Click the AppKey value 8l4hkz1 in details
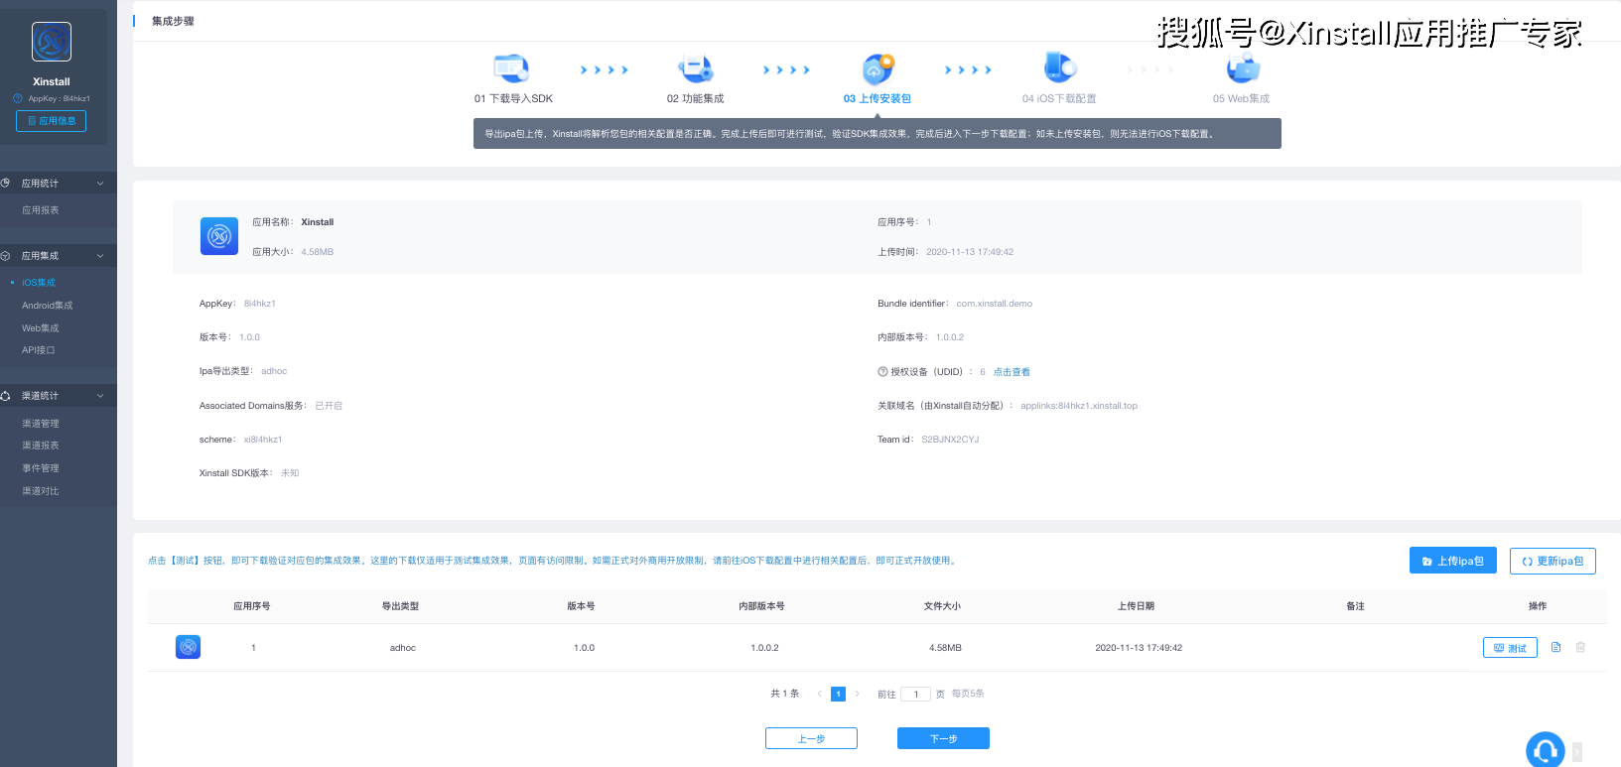 point(260,304)
